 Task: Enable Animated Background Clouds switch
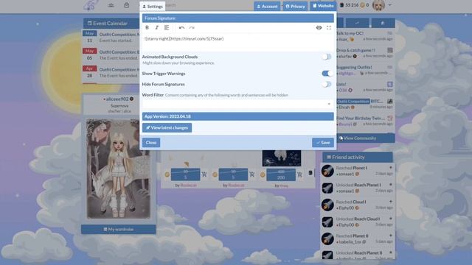point(326,57)
